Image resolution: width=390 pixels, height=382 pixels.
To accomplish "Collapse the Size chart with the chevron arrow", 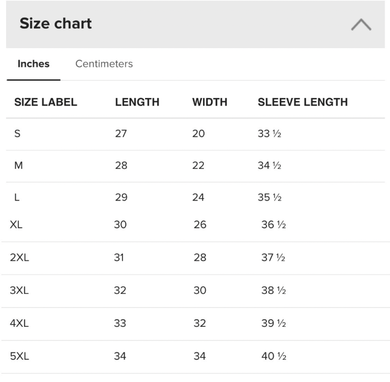I will click(361, 25).
